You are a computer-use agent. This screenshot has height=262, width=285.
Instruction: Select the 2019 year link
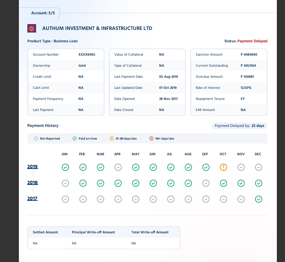[x=33, y=167]
